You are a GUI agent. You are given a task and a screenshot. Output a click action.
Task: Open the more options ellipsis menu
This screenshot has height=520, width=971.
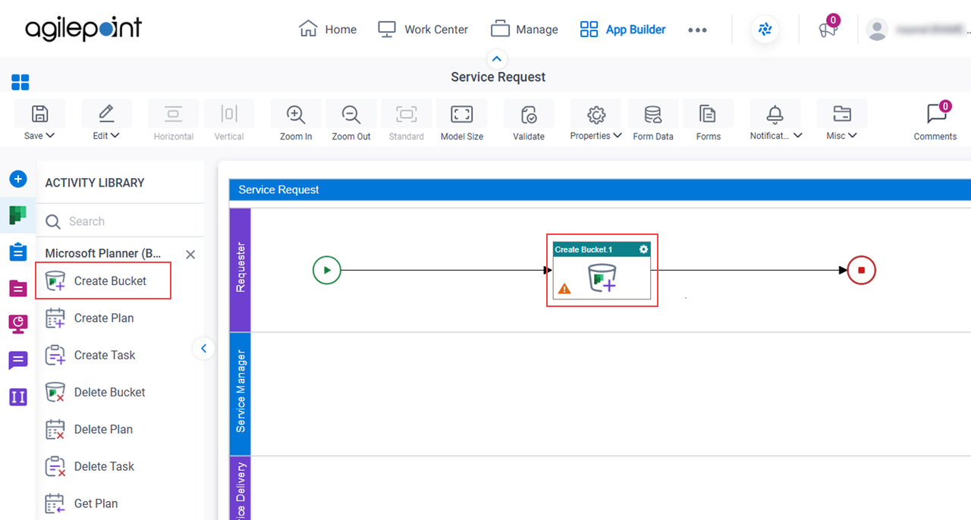click(x=697, y=30)
